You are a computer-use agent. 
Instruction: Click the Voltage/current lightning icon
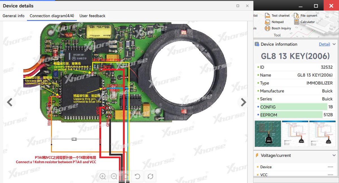[x=257, y=155]
